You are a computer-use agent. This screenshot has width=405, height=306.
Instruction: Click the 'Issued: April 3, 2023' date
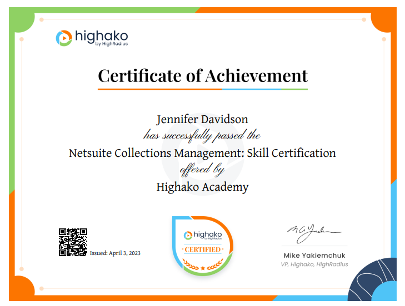[x=115, y=253]
